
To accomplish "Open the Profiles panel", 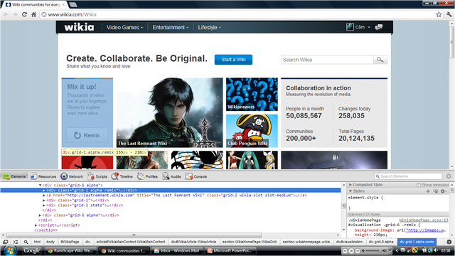I will click(147, 176).
